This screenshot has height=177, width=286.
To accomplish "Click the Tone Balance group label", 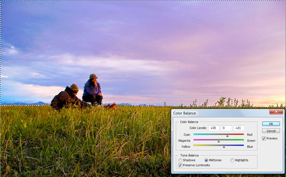I will point(189,155).
